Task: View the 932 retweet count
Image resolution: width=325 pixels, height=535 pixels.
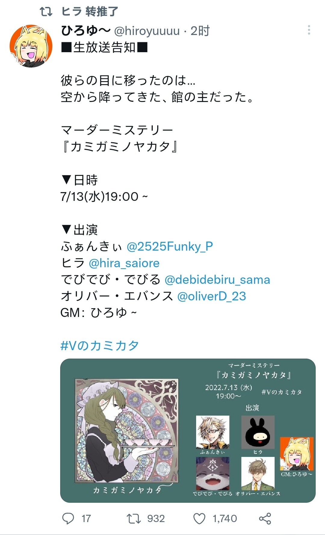Action: coord(156,519)
